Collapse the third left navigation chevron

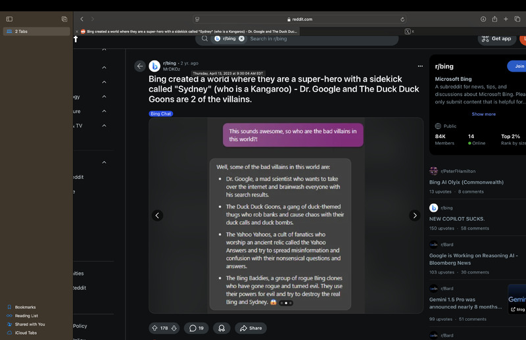(x=104, y=82)
